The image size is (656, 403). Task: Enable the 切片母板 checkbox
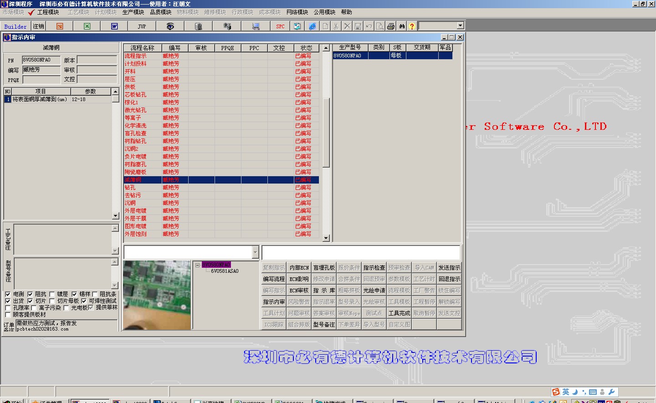pyautogui.click(x=52, y=301)
